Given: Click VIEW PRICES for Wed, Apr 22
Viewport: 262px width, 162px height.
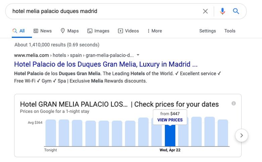Looking at the screenshot, I should pyautogui.click(x=170, y=120).
